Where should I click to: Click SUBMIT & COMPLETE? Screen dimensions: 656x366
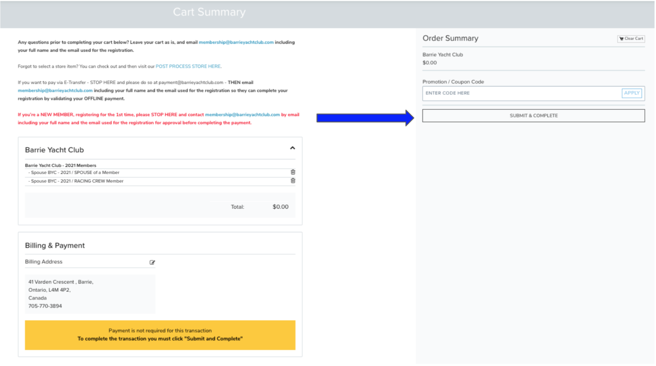coord(533,116)
